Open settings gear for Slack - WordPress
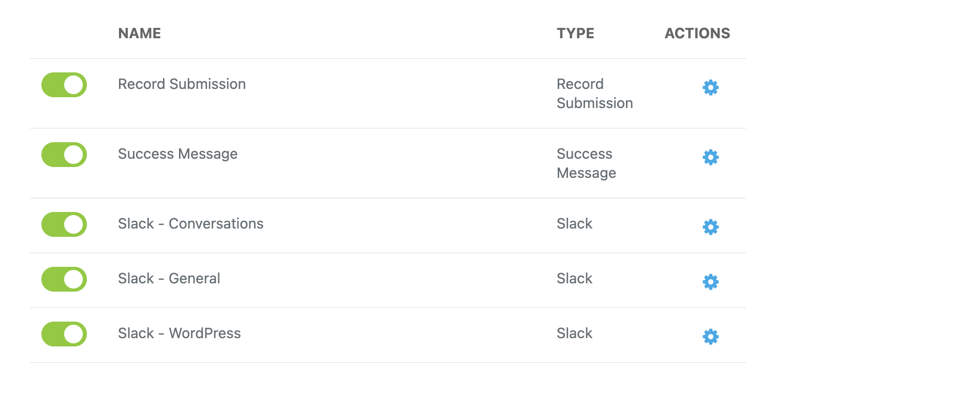The image size is (956, 394). [710, 337]
